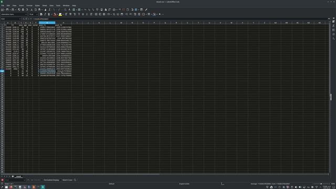Click the Paste icon
Image resolution: width=336 pixels, height=189 pixels.
click(x=39, y=9)
